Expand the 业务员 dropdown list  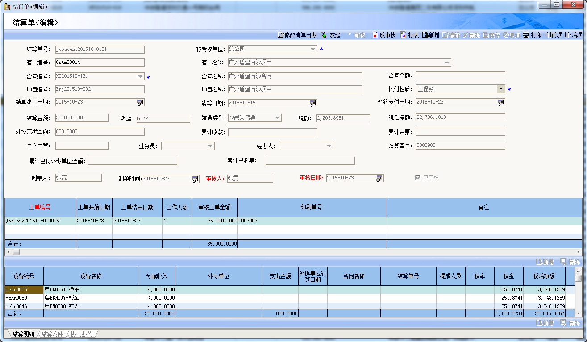[x=210, y=146]
